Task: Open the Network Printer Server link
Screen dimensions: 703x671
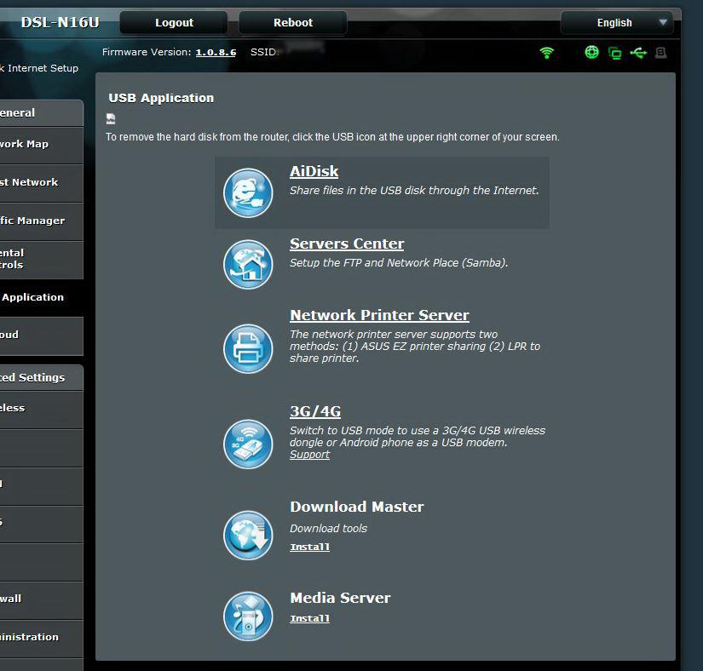Action: point(379,315)
